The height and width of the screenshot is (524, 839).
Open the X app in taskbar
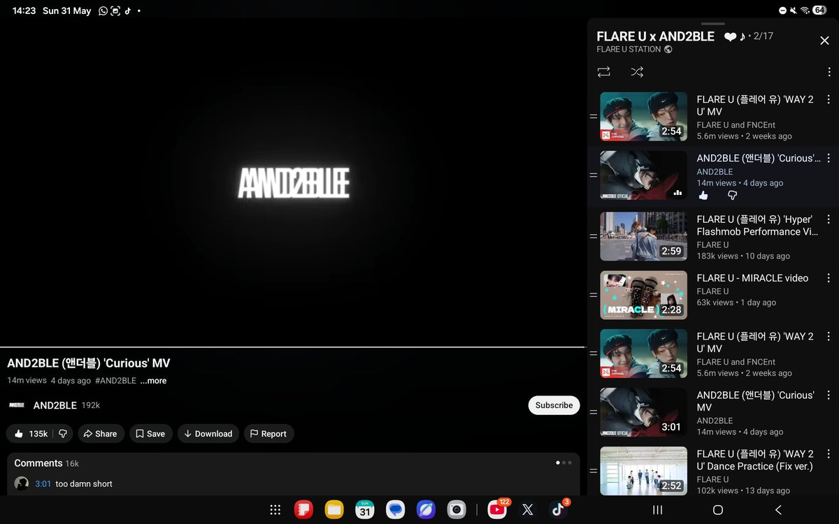tap(528, 510)
